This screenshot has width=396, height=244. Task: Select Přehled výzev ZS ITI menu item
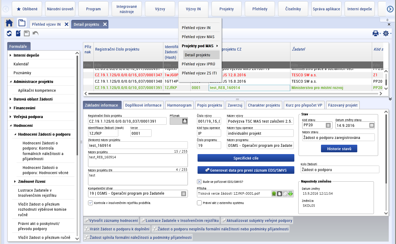(x=200, y=73)
